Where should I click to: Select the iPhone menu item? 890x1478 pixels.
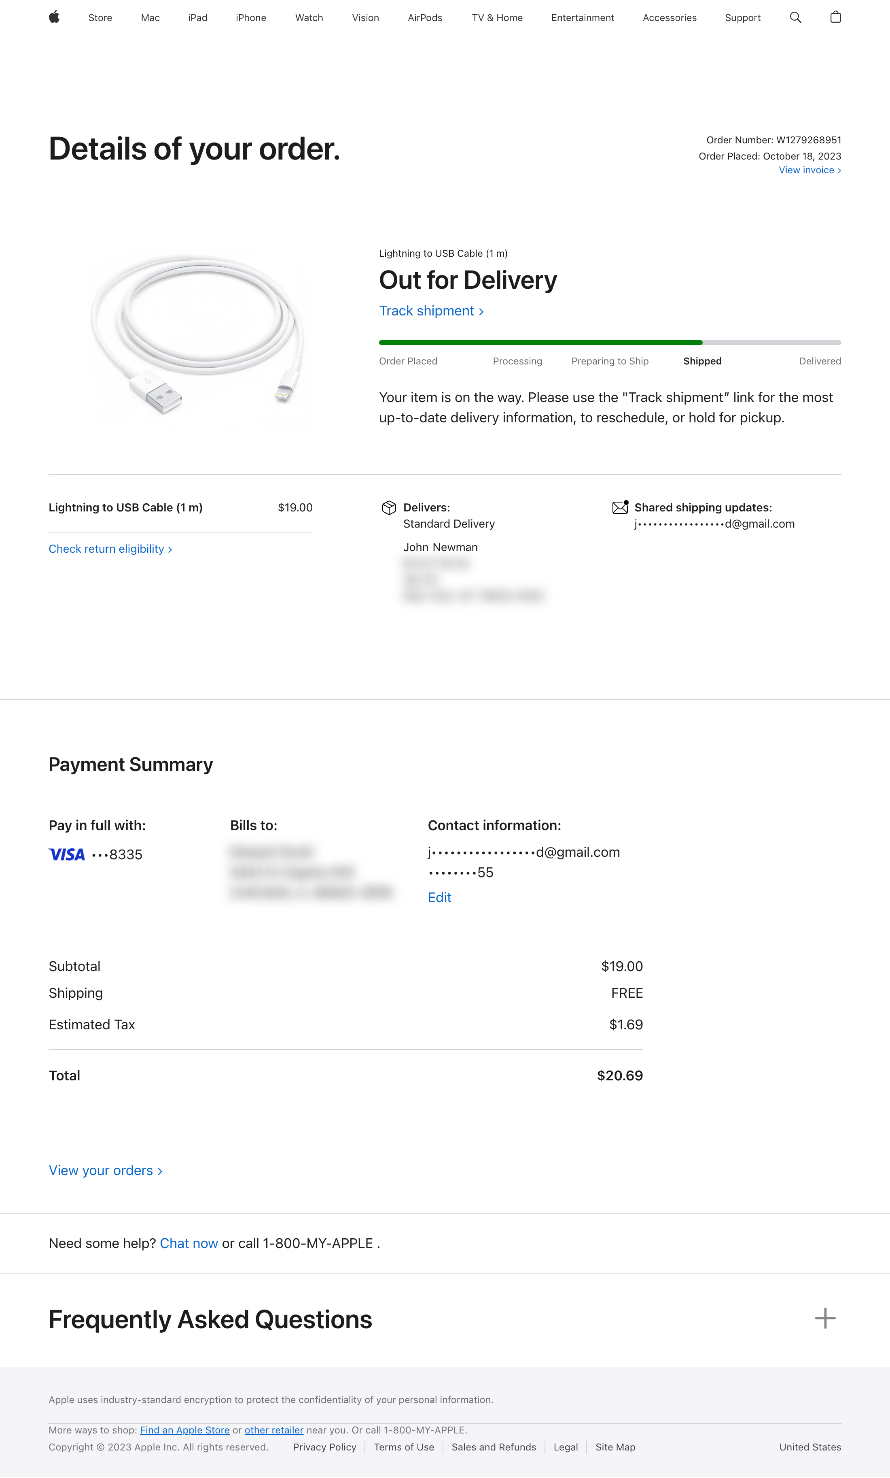(251, 17)
